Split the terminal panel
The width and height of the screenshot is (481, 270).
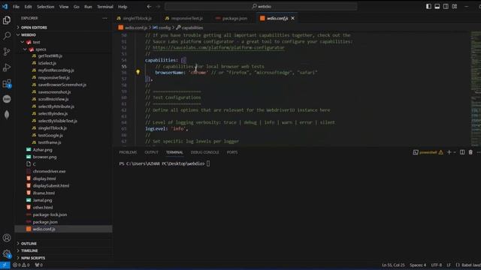[462, 152]
